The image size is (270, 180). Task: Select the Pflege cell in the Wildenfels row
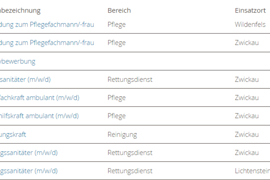117,25
